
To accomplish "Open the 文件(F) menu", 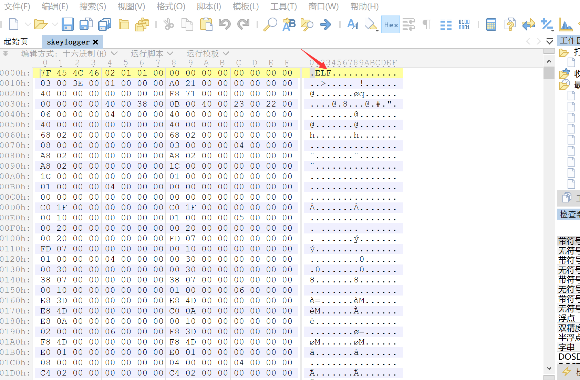I will click(17, 6).
